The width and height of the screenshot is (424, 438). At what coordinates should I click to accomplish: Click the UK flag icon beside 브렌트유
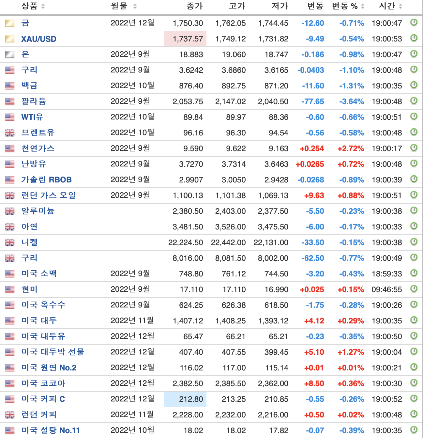coord(10,133)
